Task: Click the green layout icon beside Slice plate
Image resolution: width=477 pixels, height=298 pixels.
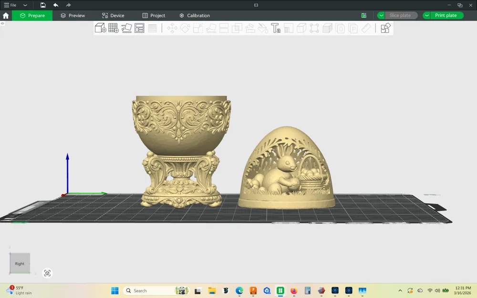Action: [364, 16]
